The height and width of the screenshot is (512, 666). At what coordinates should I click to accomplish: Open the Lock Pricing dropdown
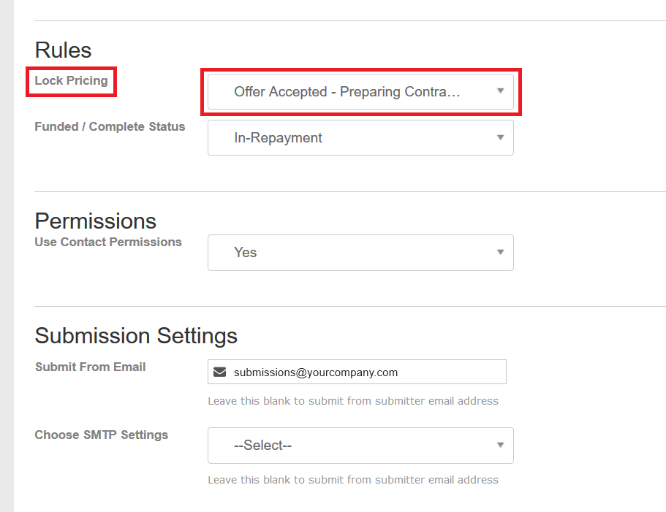pos(360,91)
